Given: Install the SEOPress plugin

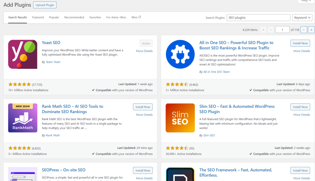Looking at the screenshot, I should (x=143, y=171).
